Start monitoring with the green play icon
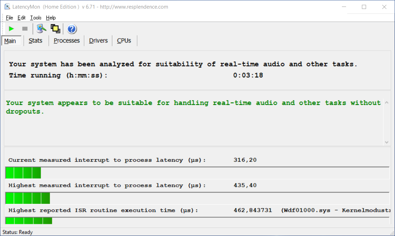 (x=11, y=29)
